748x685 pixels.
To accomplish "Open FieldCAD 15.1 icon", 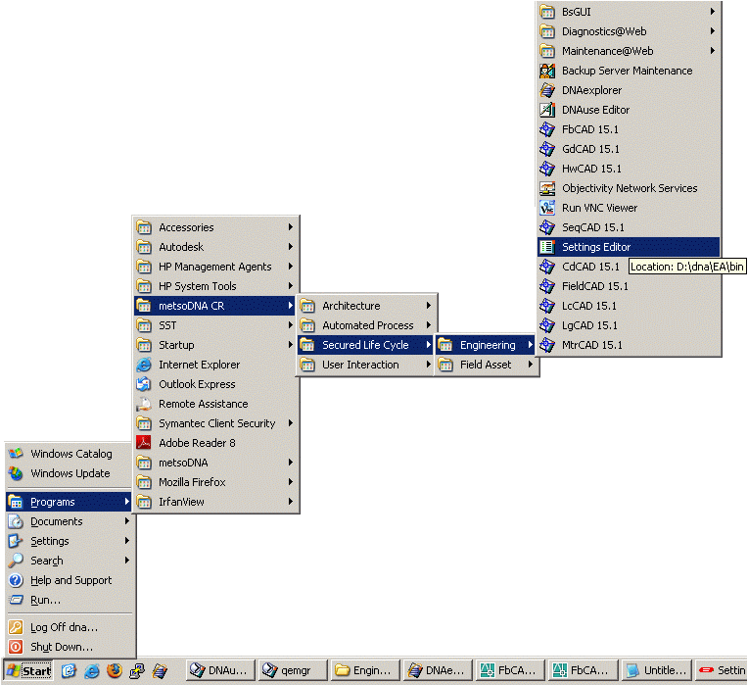I will click(x=547, y=286).
